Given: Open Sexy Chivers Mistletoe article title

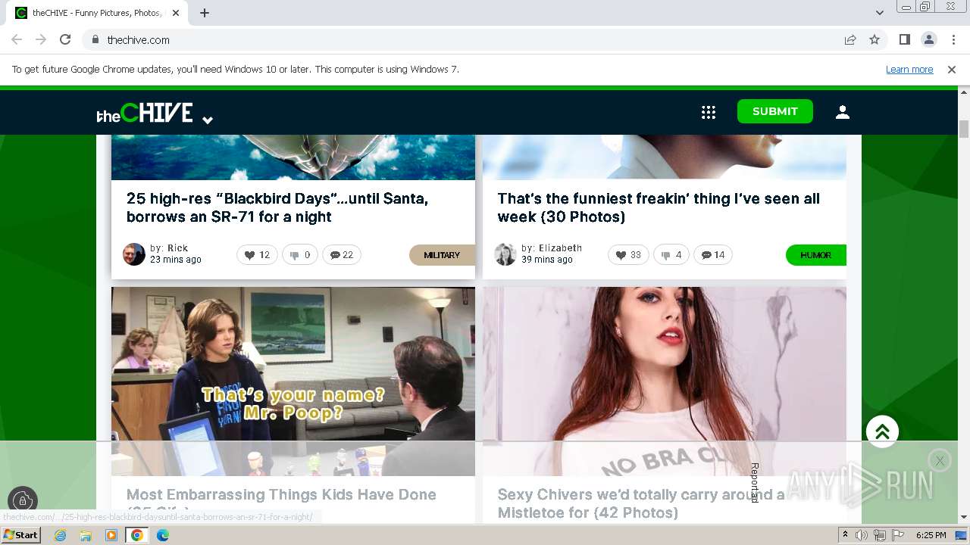Looking at the screenshot, I should point(641,503).
